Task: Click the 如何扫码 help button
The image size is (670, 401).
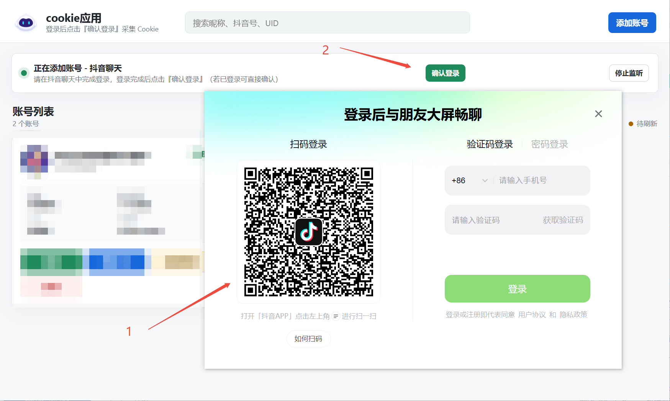Action: (x=308, y=339)
